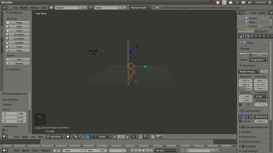Viewport: 273px width, 153px height.
Task: Select the Scene properties tab icon
Action: click(x=256, y=36)
